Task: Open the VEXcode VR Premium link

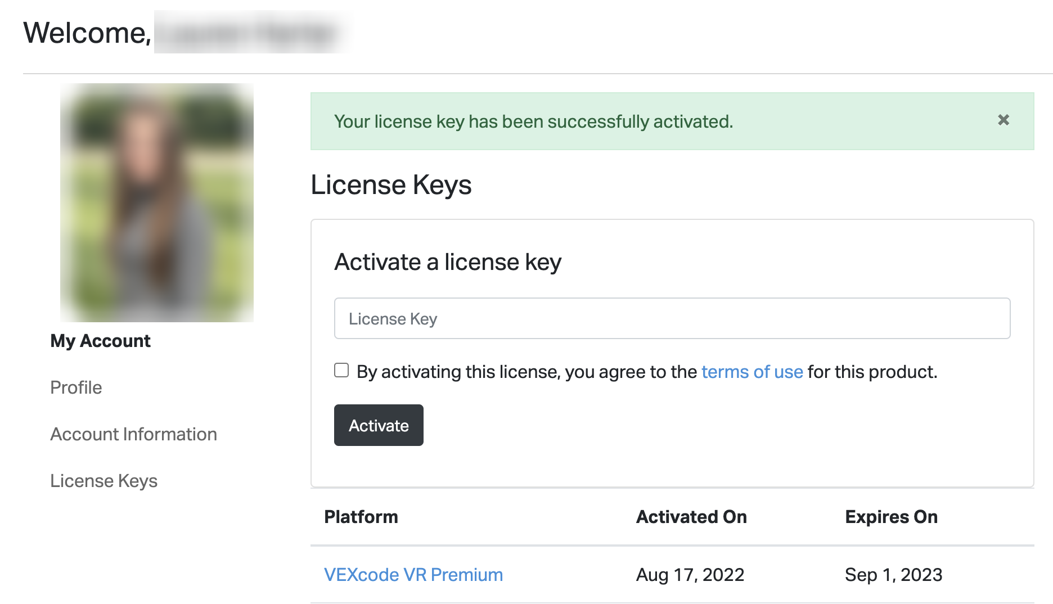Action: tap(413, 575)
